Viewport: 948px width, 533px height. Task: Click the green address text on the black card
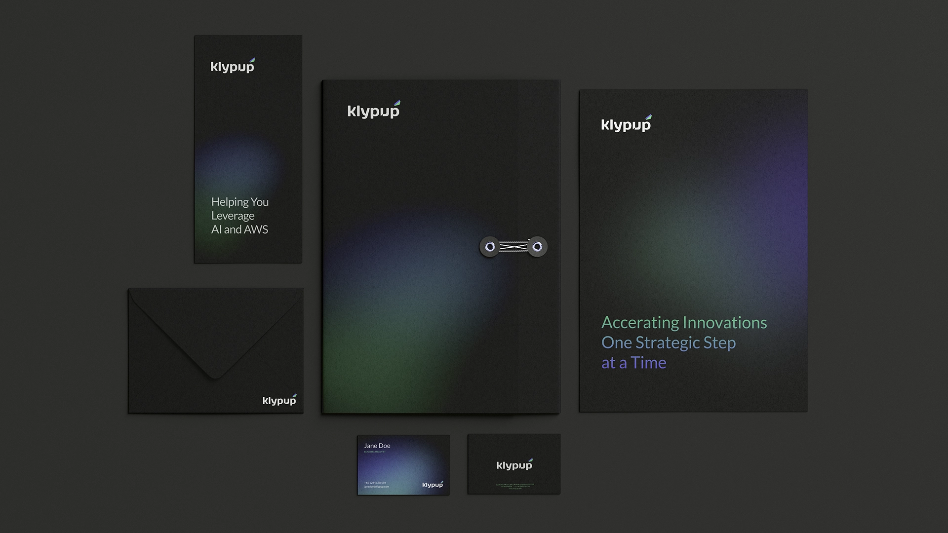click(x=514, y=486)
